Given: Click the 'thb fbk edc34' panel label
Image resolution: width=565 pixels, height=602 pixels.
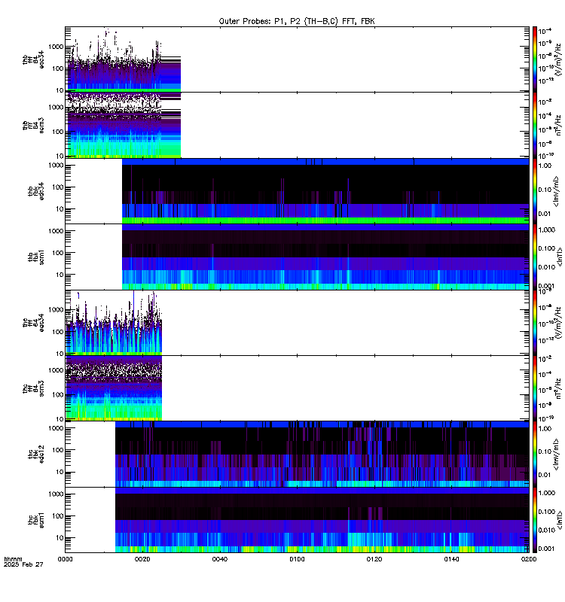Looking at the screenshot, I should [x=36, y=191].
